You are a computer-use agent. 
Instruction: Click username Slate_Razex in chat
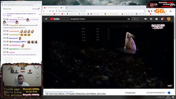pyautogui.click(x=13, y=20)
